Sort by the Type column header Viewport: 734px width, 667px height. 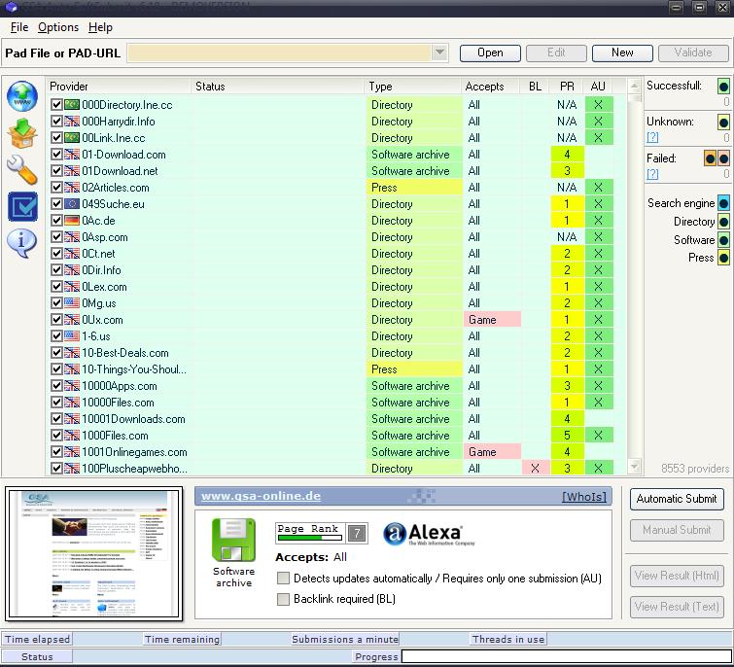coord(411,87)
